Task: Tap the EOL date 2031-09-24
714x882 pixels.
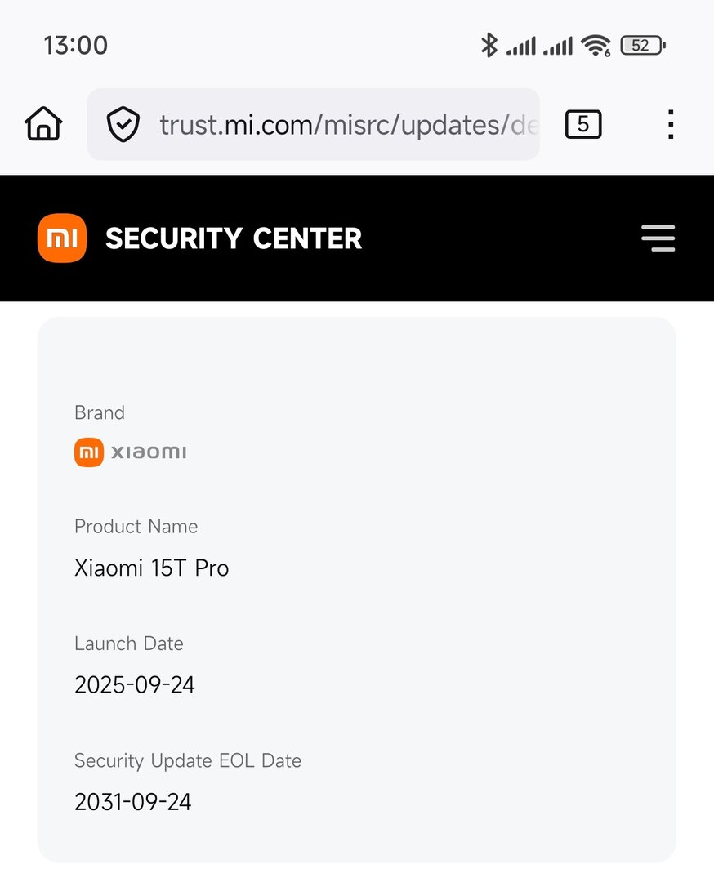Action: pyautogui.click(x=133, y=802)
